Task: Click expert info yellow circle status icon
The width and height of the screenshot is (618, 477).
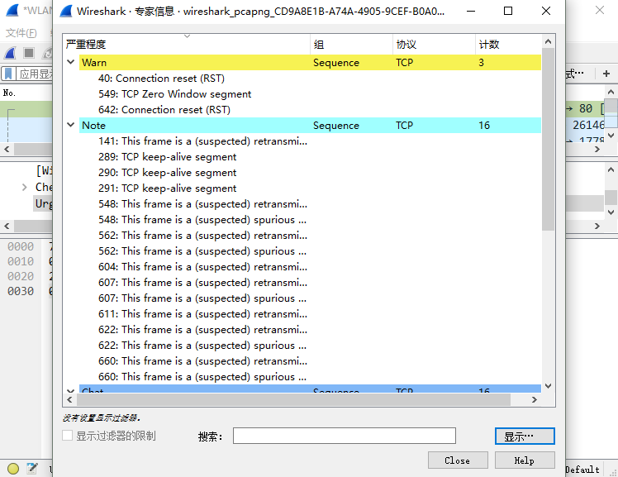Action: (x=13, y=469)
